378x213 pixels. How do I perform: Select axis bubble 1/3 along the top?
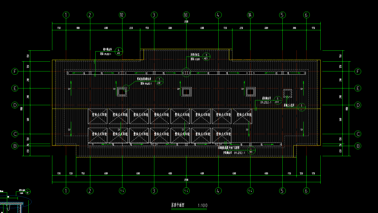click(186, 15)
